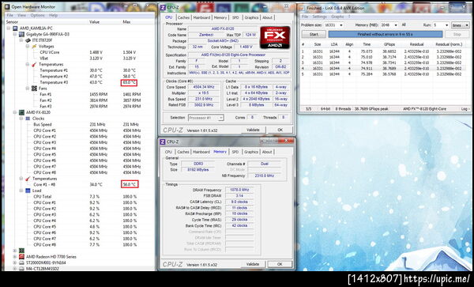Image resolution: width=474 pixels, height=287 pixels.
Task: Click the AMD FX logo in CPU-Z
Action: 275,37
